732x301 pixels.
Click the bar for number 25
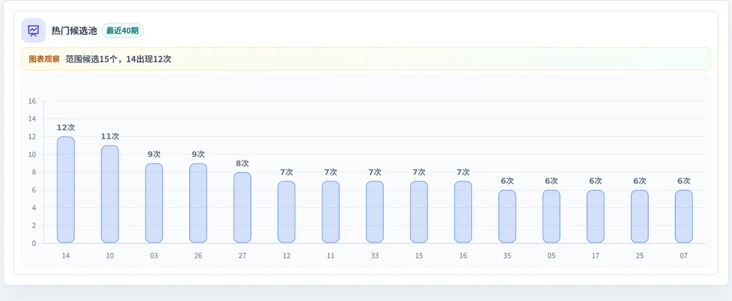click(x=640, y=216)
